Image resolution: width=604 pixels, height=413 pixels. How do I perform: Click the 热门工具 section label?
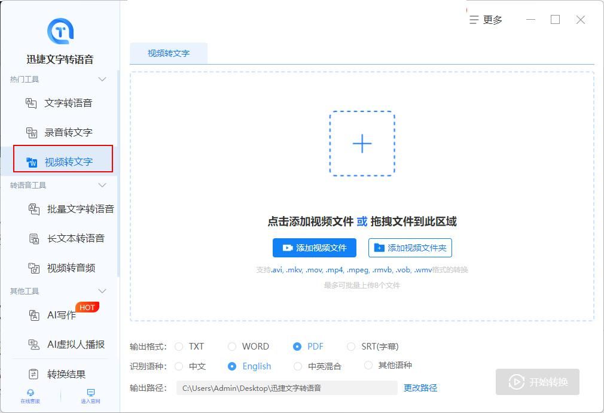(x=25, y=80)
